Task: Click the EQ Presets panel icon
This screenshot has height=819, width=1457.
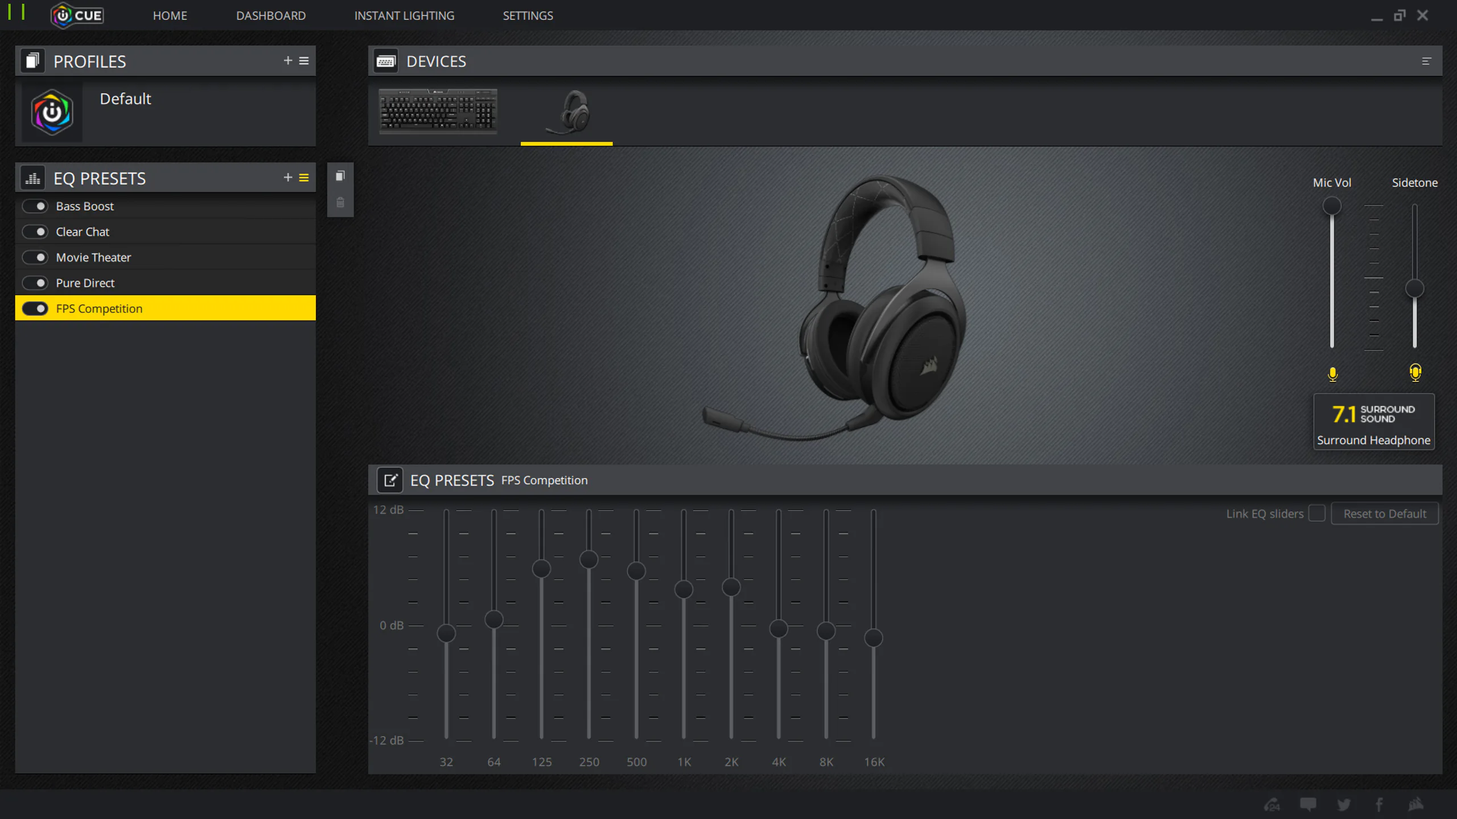Action: point(32,178)
